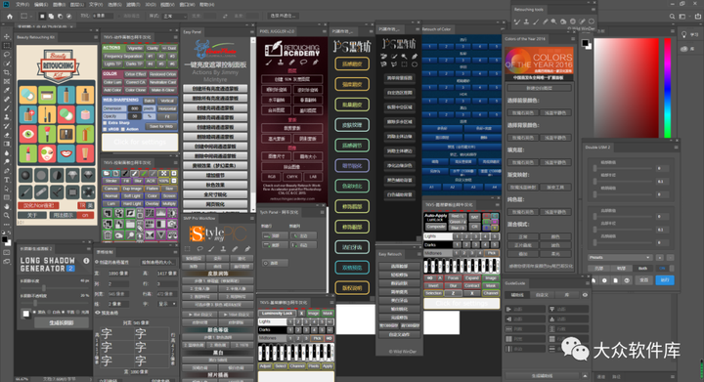Click the red lips icon in Beauty Retouching Kit
The width and height of the screenshot is (704, 382).
[66, 153]
